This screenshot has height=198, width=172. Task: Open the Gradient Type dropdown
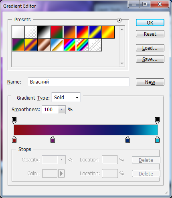(66, 97)
